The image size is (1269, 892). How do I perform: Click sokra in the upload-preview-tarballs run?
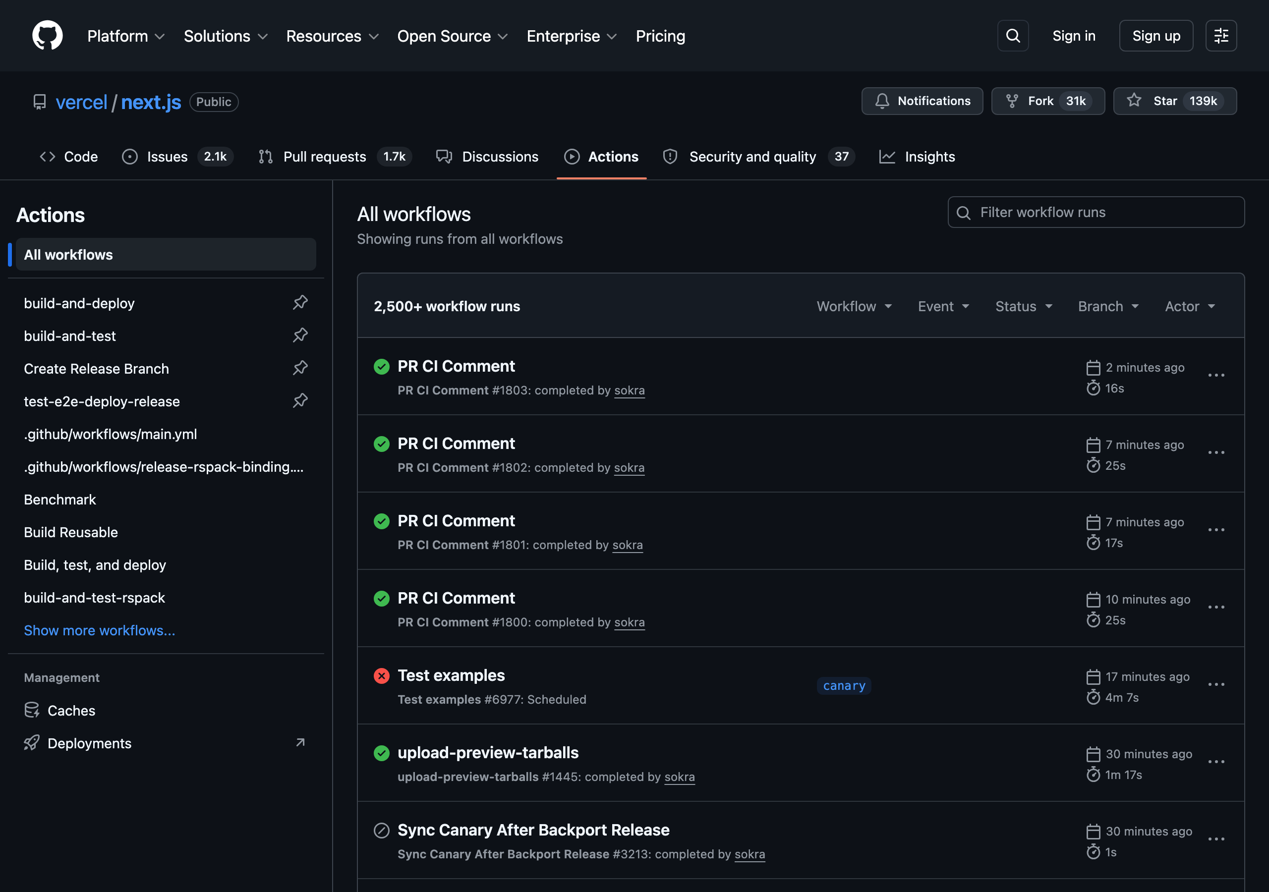tap(679, 777)
